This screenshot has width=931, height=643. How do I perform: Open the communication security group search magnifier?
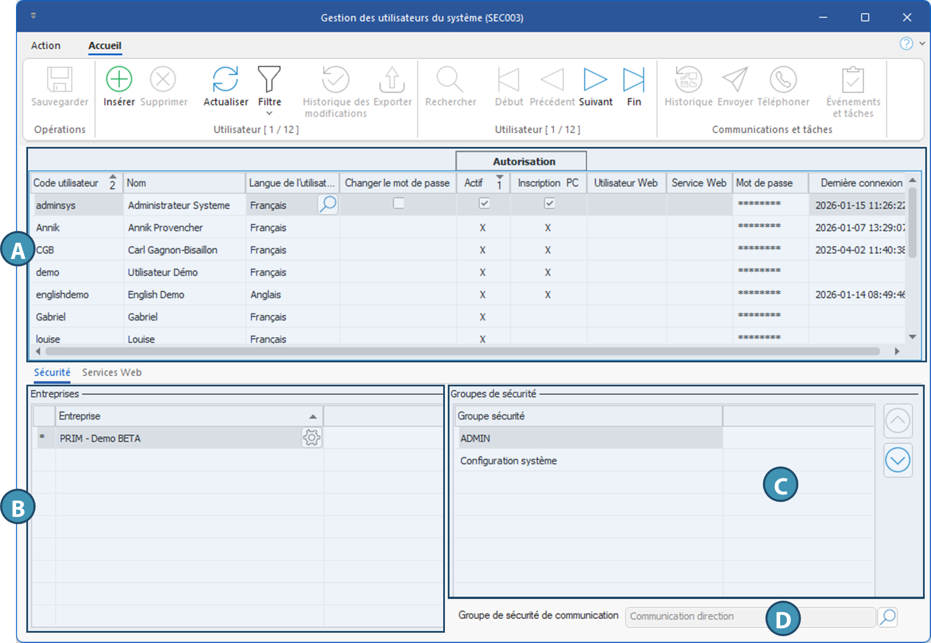888,617
